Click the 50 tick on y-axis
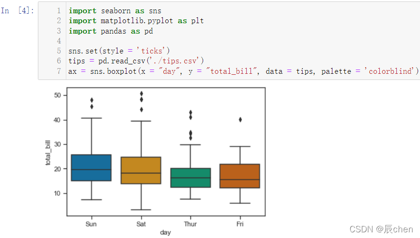This screenshot has width=420, height=238. [57, 95]
